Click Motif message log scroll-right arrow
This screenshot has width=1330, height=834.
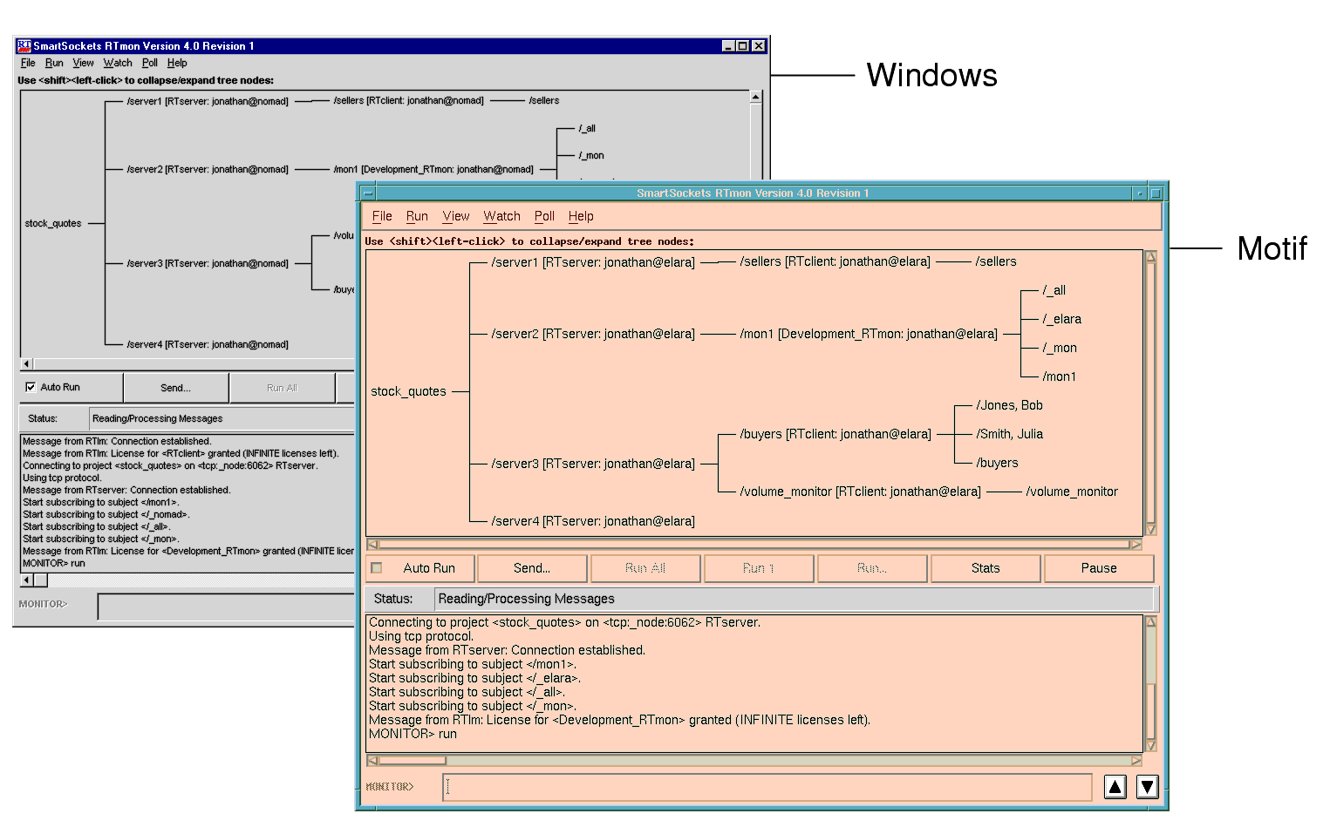(1136, 761)
